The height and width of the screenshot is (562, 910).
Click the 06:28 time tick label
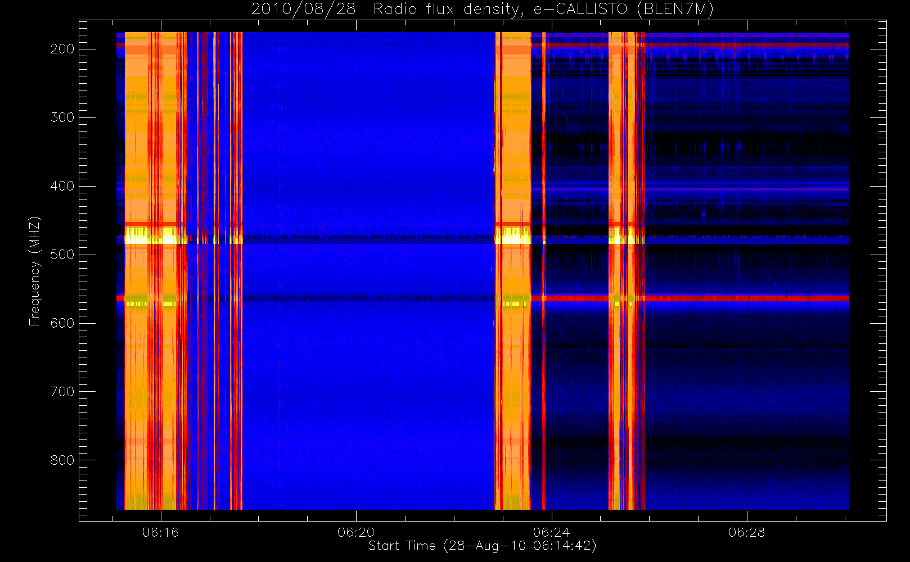tap(747, 532)
